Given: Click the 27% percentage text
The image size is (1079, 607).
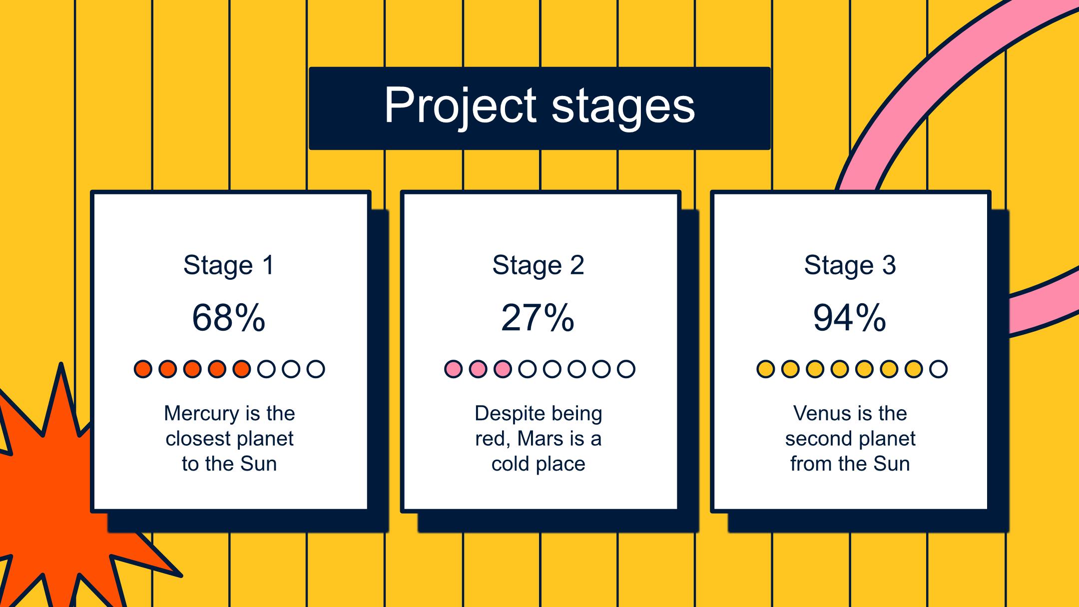Looking at the screenshot, I should [x=538, y=318].
